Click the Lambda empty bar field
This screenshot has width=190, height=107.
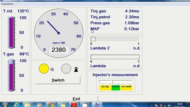115,57
